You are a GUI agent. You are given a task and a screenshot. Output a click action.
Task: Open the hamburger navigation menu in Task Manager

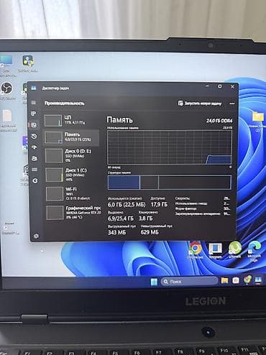34,103
